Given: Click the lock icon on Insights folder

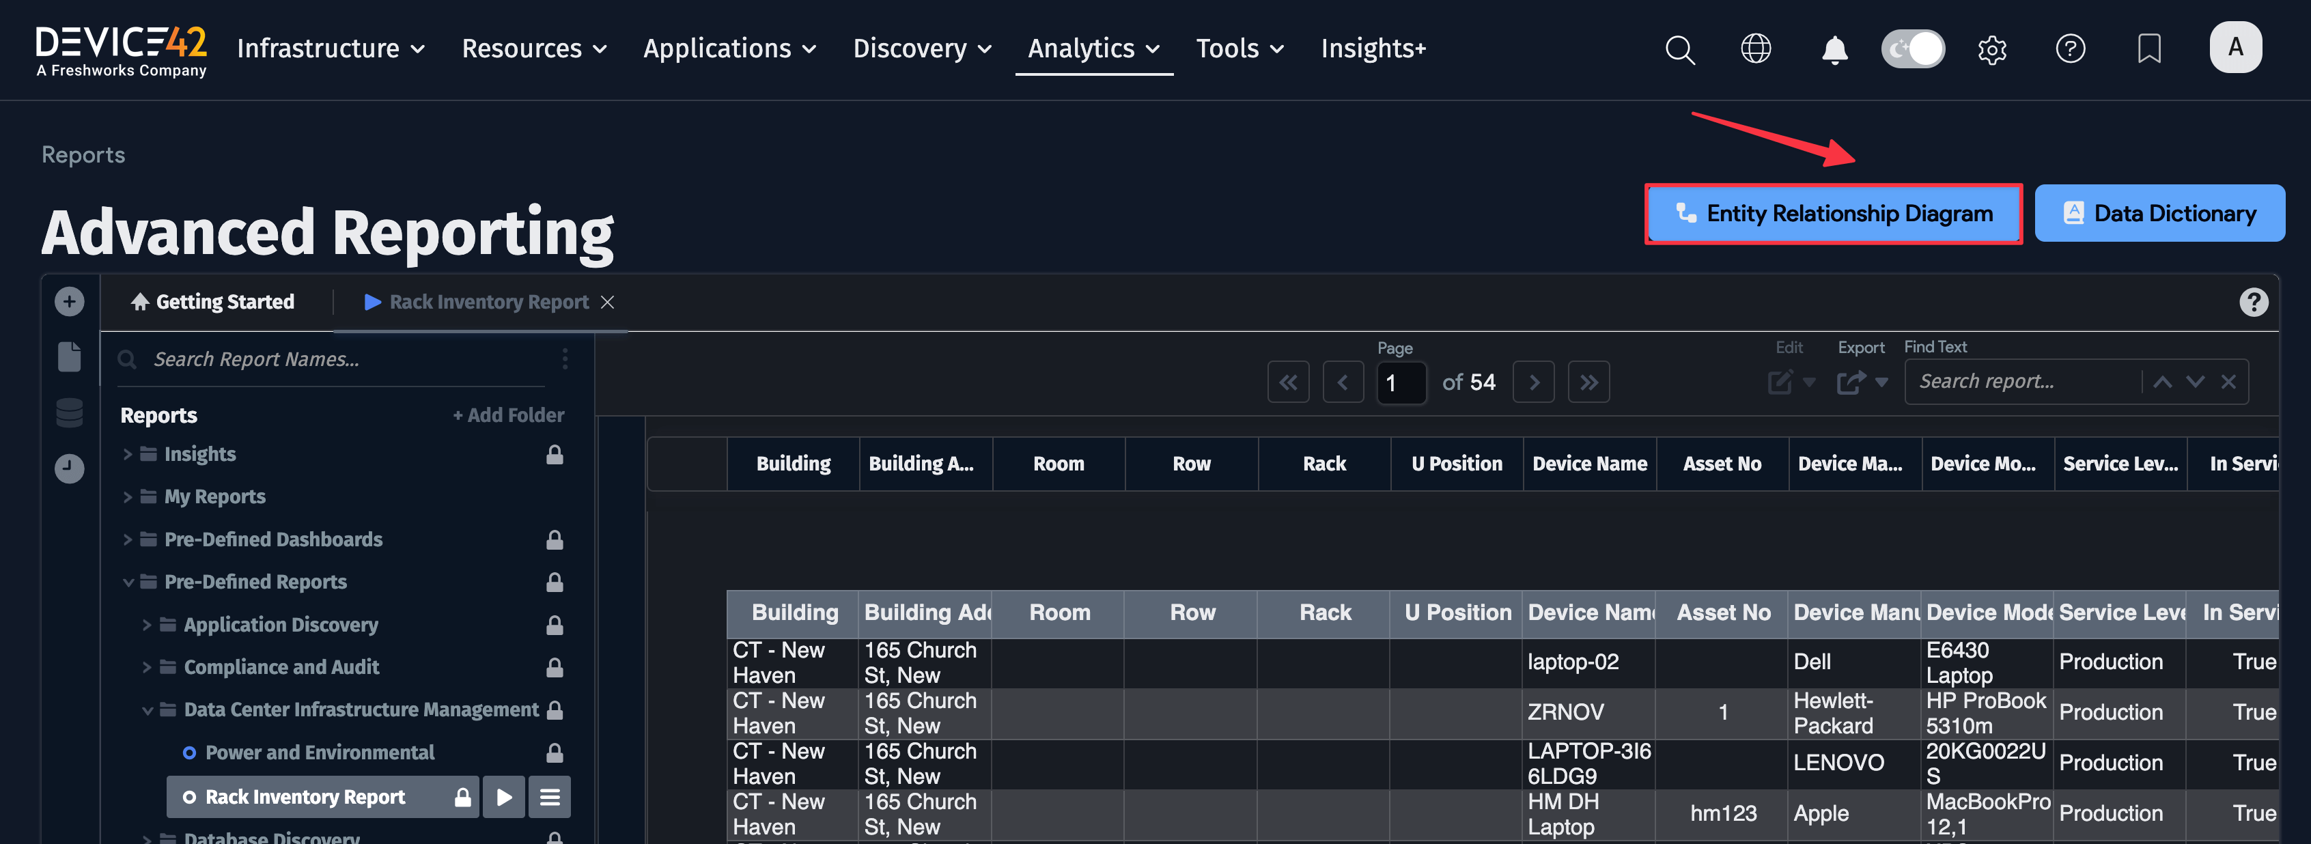Looking at the screenshot, I should click(555, 455).
